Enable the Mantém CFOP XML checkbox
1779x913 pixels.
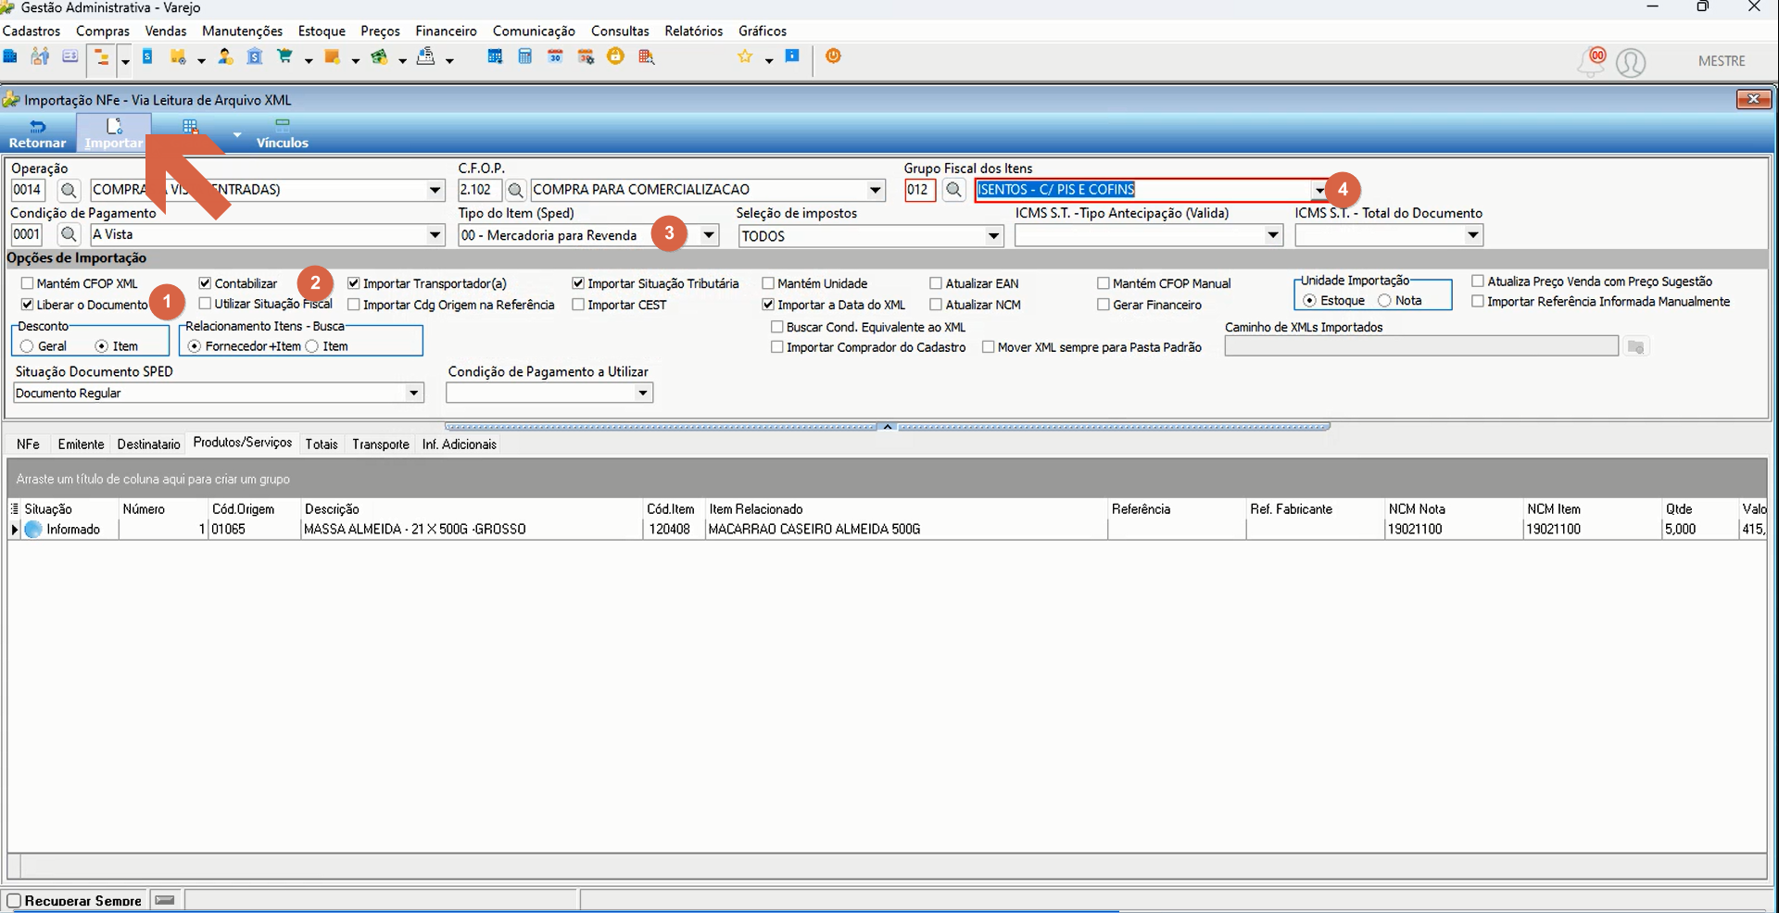tap(27, 283)
